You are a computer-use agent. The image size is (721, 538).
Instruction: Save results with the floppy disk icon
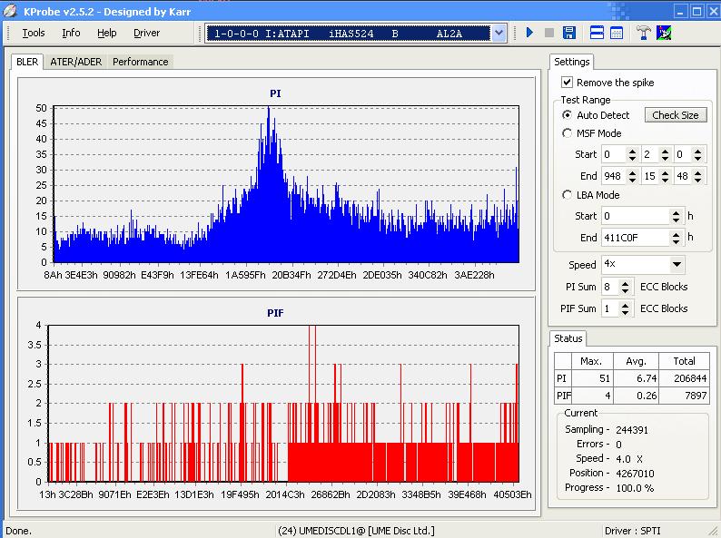568,33
